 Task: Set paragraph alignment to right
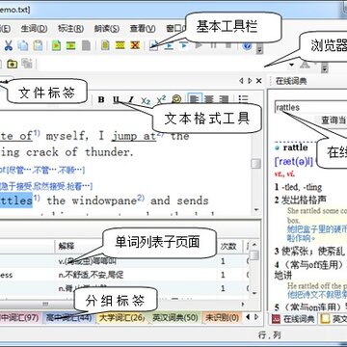click(224, 99)
